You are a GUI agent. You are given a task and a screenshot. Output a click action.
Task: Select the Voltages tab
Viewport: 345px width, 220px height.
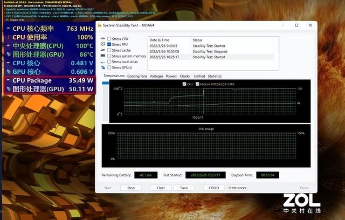click(x=156, y=76)
